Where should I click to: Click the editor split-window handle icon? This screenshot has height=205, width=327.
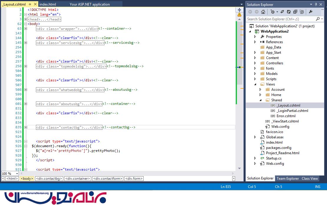[x=239, y=10]
